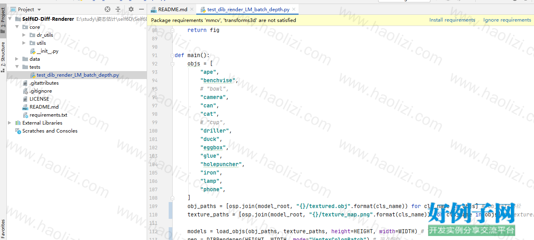Click the commented # "bowl" line
Screen dimensions: 534x240
214,89
